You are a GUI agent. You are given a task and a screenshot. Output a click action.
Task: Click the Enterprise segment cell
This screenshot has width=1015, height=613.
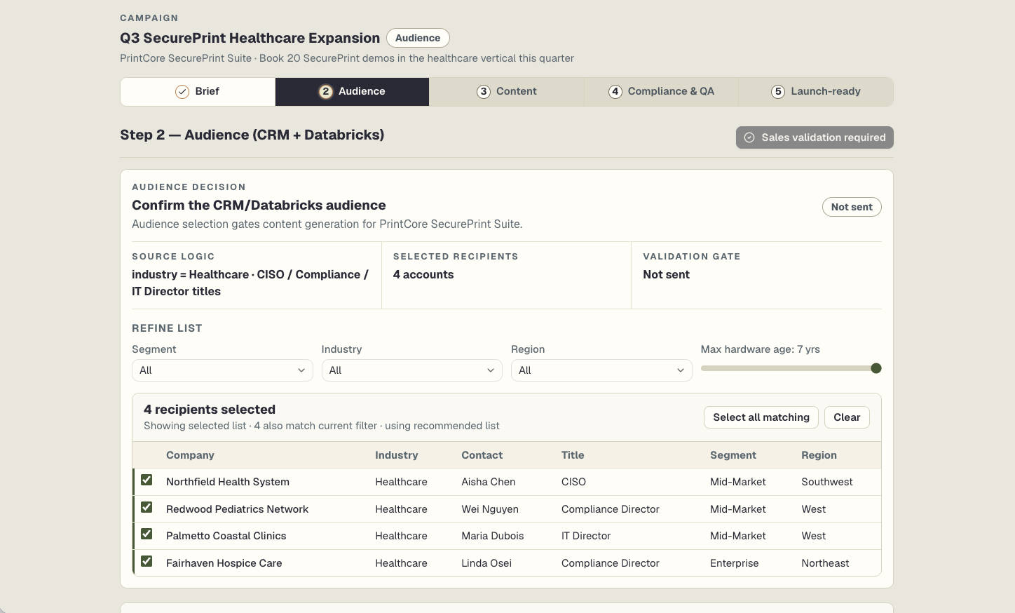(x=735, y=563)
